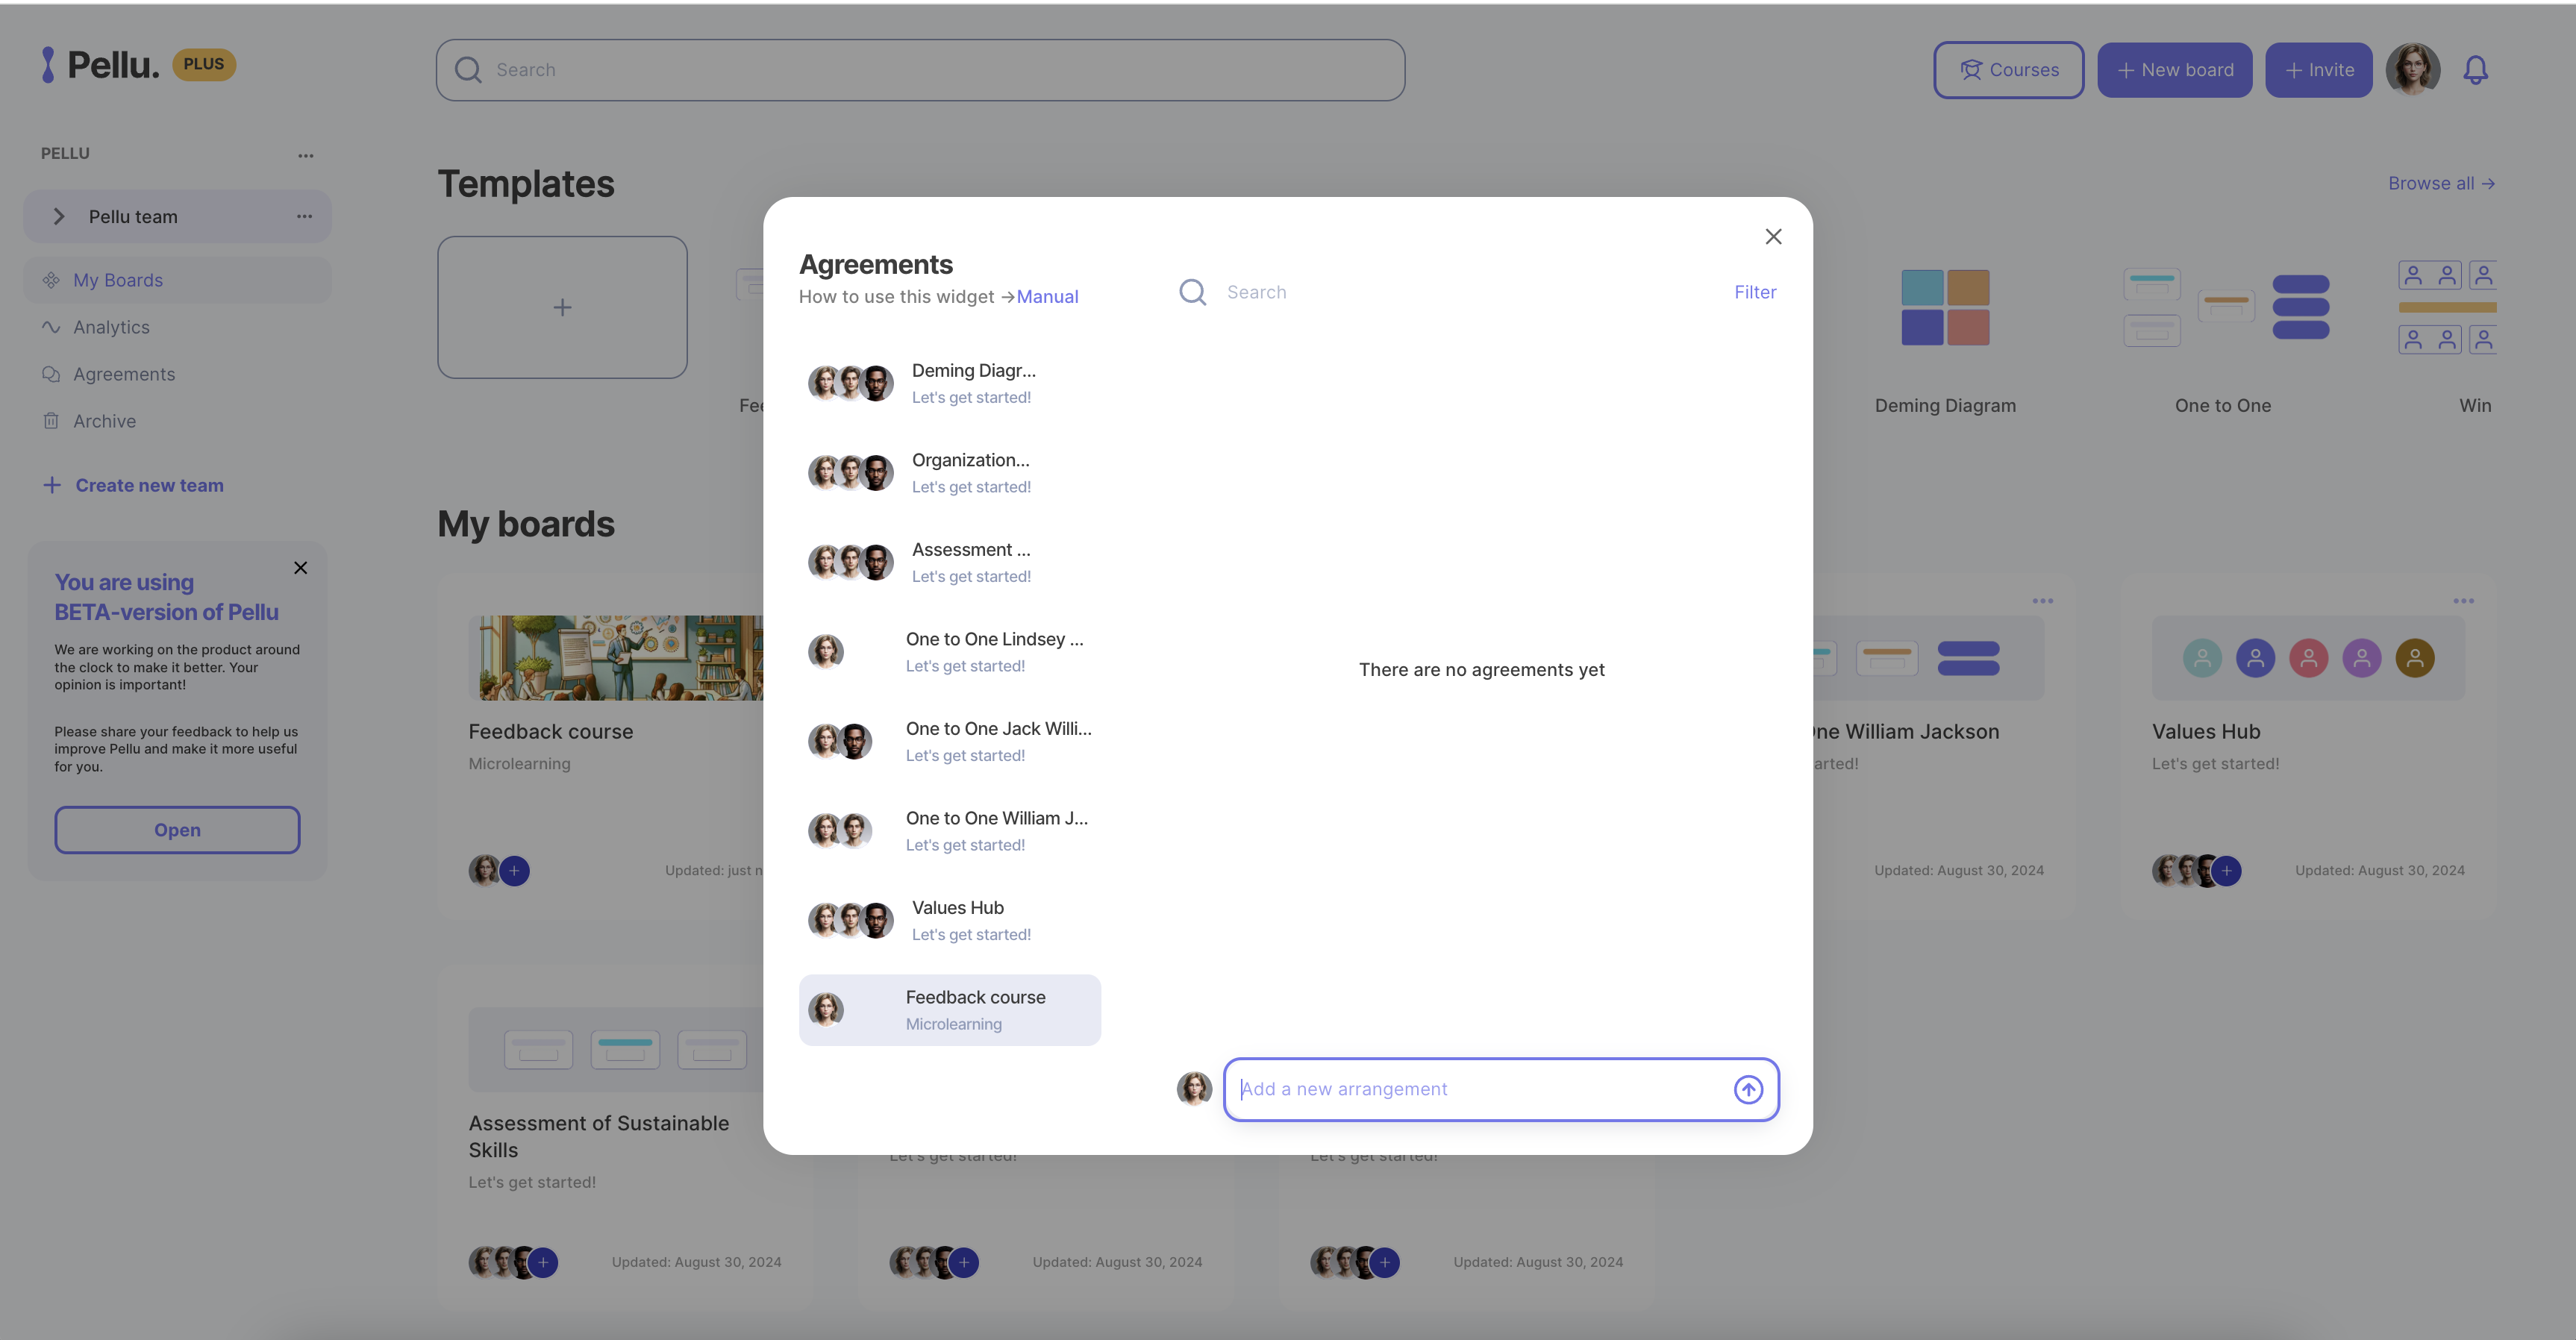Open the Manual link

pos(1047,297)
